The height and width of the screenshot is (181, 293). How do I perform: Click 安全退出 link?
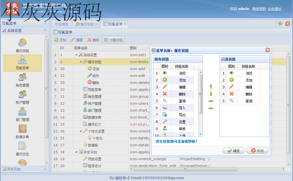coord(274,9)
